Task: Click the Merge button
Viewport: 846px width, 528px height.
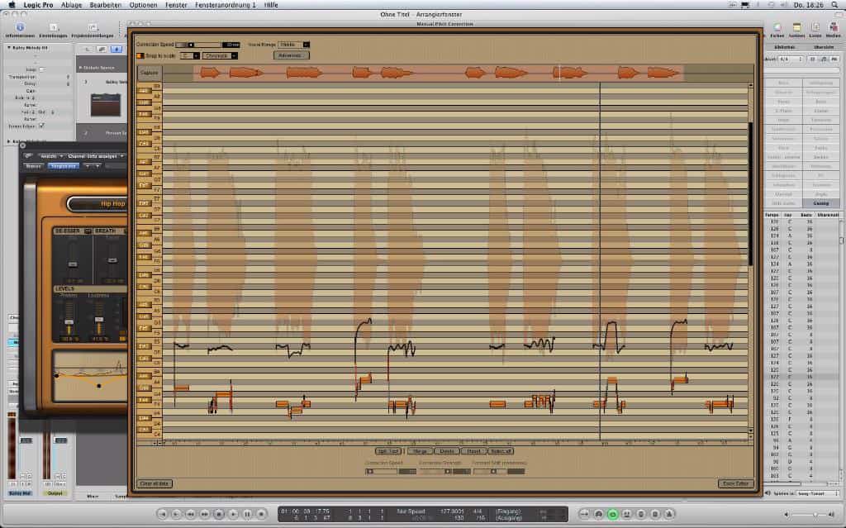Action: pyautogui.click(x=419, y=451)
